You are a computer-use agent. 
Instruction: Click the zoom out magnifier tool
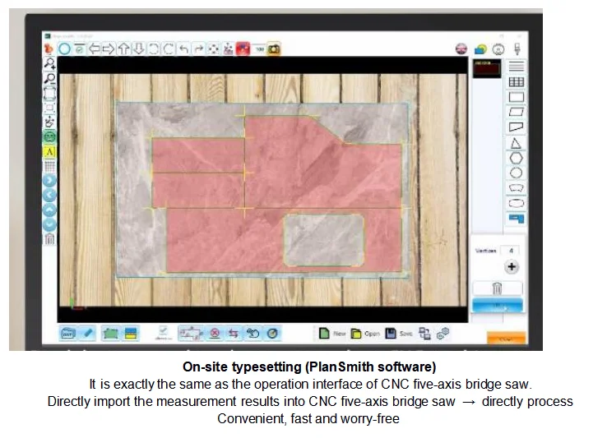[x=50, y=78]
